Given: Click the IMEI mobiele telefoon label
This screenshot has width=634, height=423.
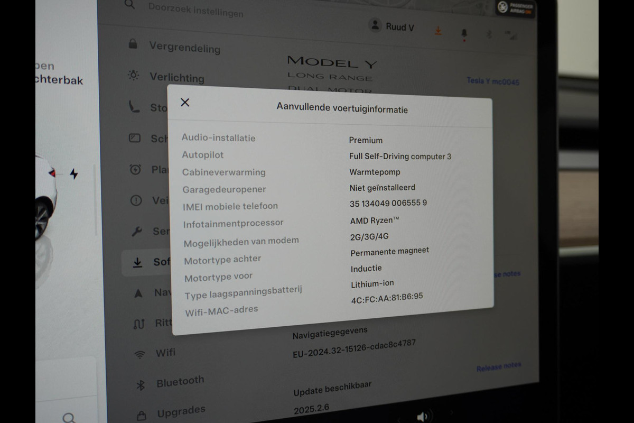Looking at the screenshot, I should click(230, 206).
